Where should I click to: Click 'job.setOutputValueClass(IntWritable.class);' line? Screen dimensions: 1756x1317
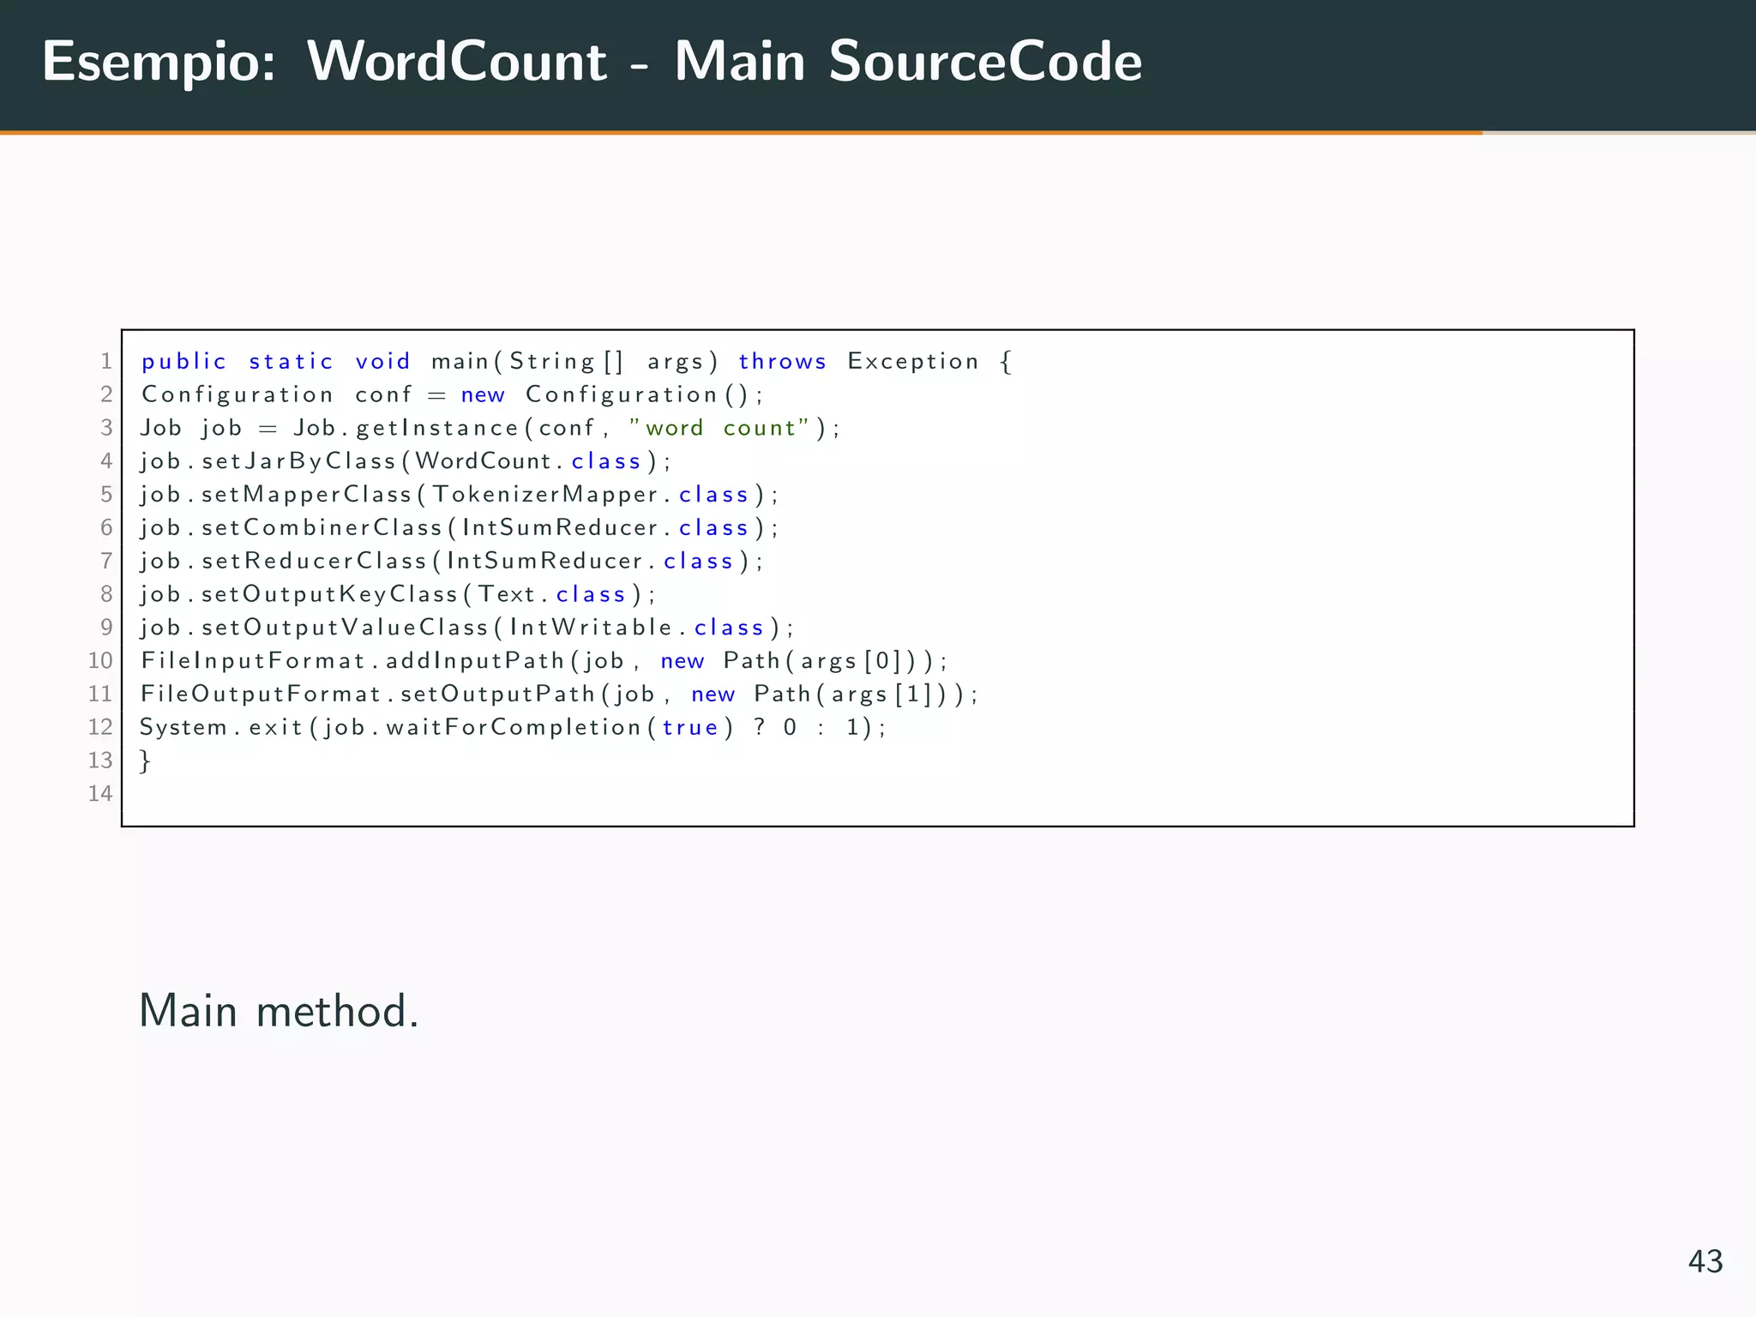coord(467,628)
